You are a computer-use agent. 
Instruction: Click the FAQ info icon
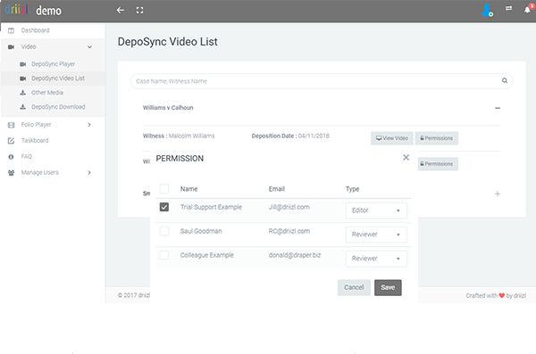pos(11,157)
